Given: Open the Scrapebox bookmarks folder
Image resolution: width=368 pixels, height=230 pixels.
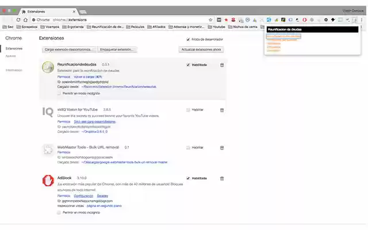Looking at the screenshot, I should (27, 27).
